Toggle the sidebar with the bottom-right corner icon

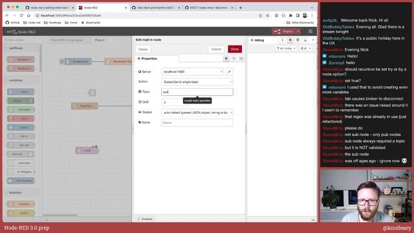pos(313,219)
